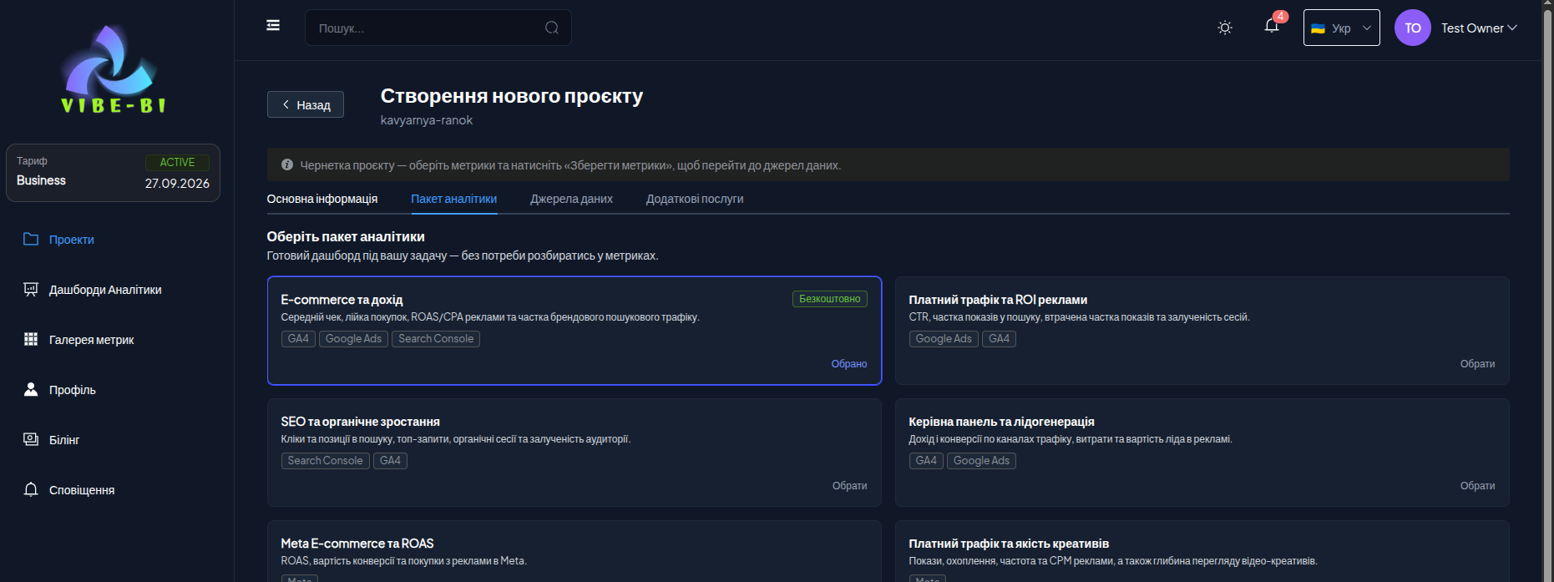Toggle the sidebar hamburger menu icon

pos(273,26)
